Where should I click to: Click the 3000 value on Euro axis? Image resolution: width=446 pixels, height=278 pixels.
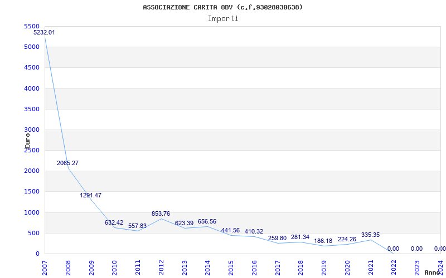pos(32,130)
